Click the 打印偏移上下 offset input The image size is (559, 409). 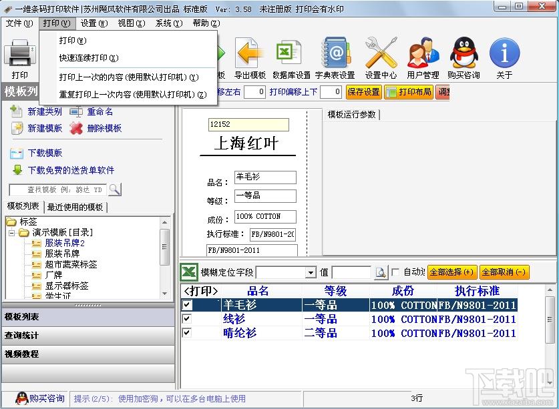coord(331,92)
